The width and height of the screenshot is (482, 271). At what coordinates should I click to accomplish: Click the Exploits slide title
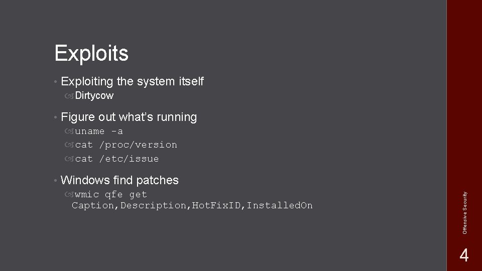click(91, 54)
